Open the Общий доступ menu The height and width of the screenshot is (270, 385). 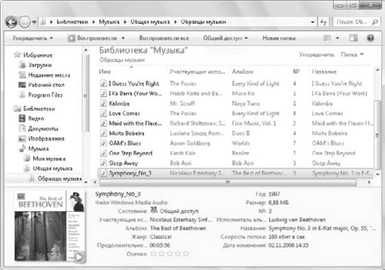tap(225, 38)
